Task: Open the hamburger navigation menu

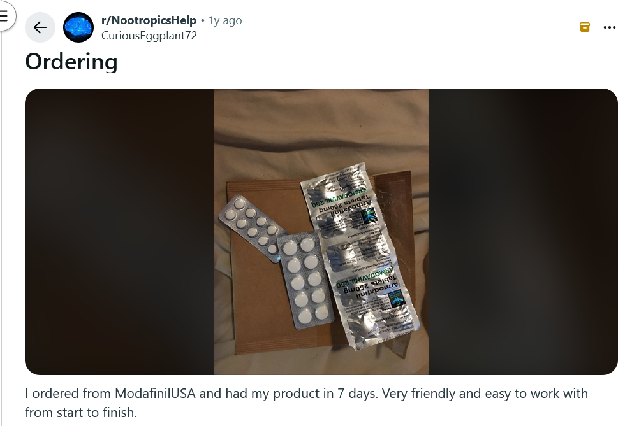Action: click(4, 16)
